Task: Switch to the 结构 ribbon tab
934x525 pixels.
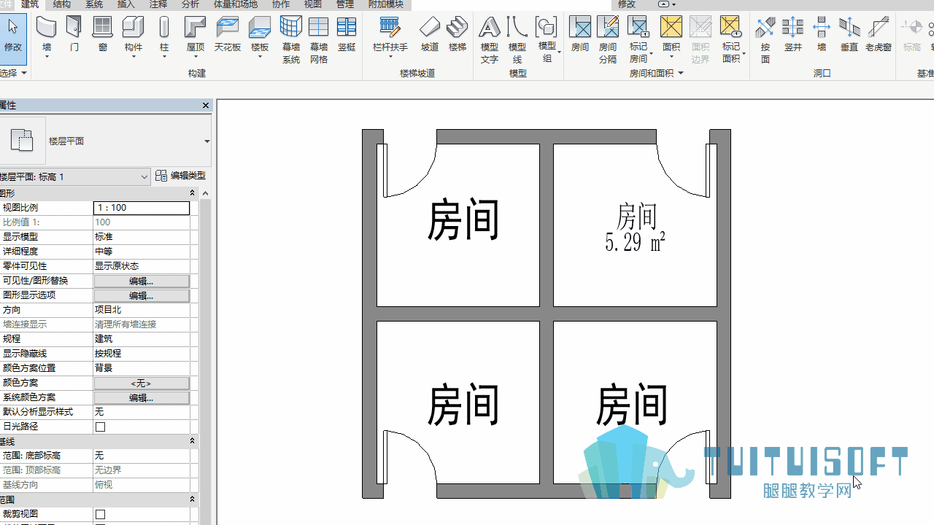Action: [x=62, y=4]
